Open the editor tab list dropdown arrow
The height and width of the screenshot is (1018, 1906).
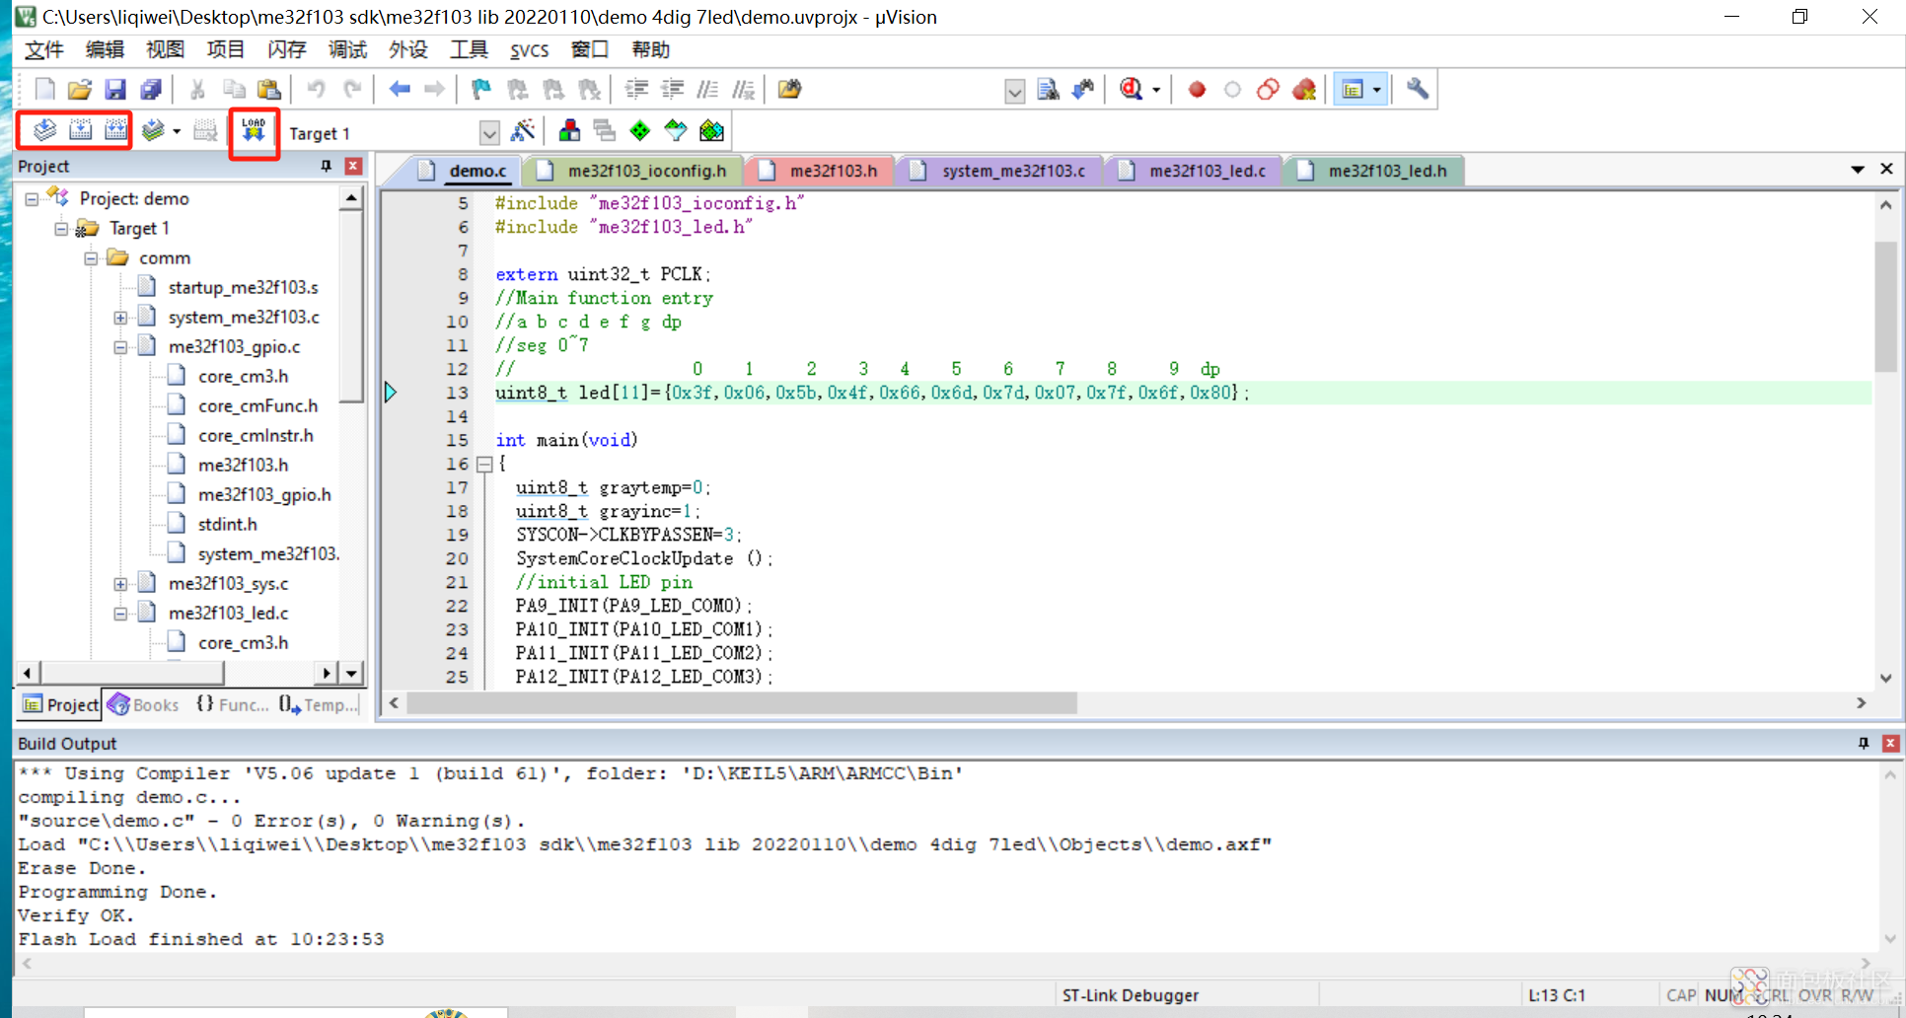point(1858,170)
